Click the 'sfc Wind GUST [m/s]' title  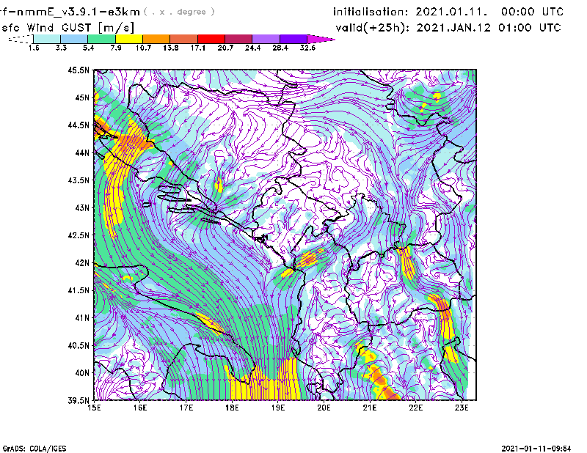click(68, 28)
